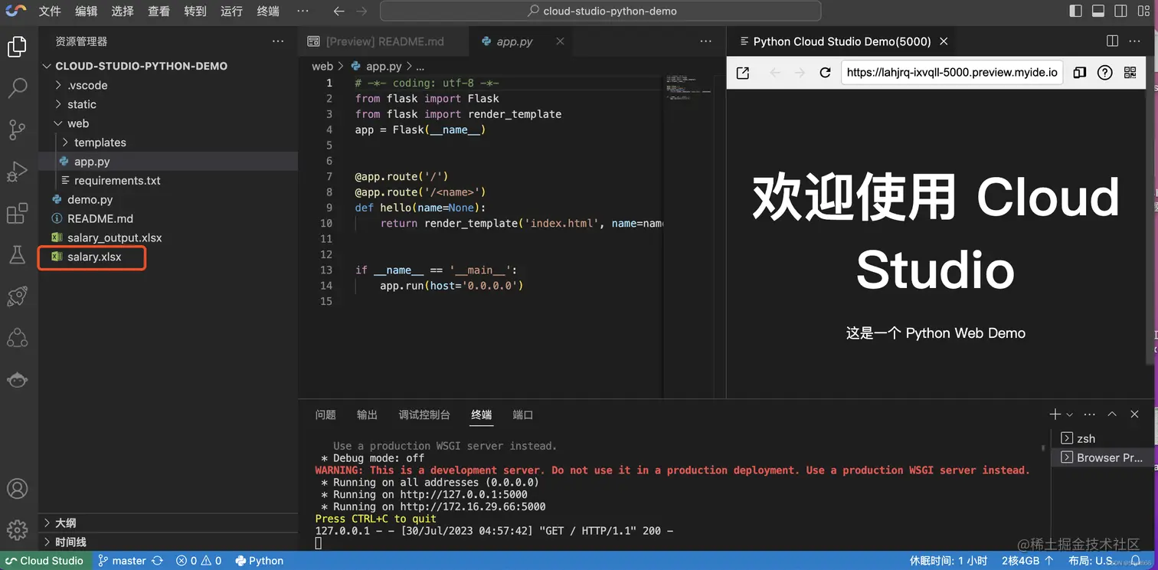Screen dimensions: 1158x570
Task: Open terminal launch profile dropdown arrow
Action: (1069, 414)
